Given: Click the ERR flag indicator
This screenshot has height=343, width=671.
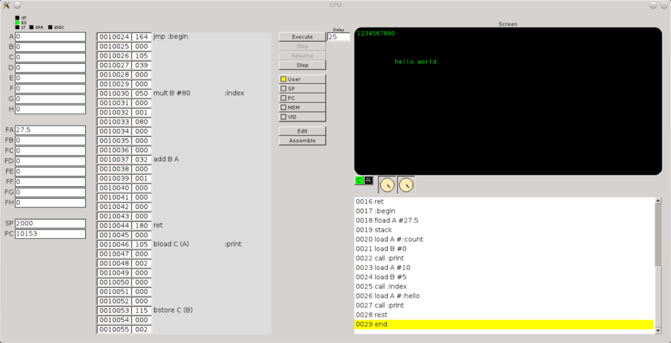Looking at the screenshot, I should click(32, 28).
